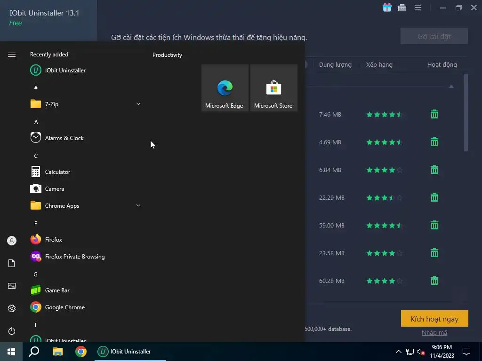Click the trash icon for the 4.69 MB item
Screen dimensions: 482x361
434,142
